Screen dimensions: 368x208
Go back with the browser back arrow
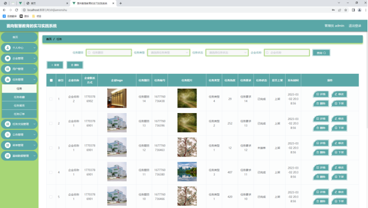click(4, 10)
